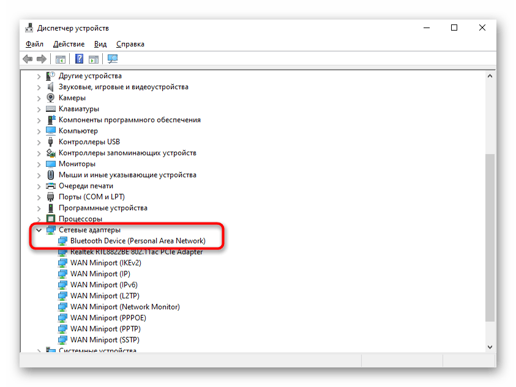Screen dimensions: 516x387
Task: Open the Вид menu
Action: [x=100, y=44]
